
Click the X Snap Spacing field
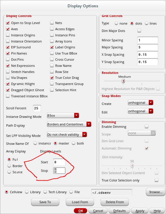coord(148,55)
